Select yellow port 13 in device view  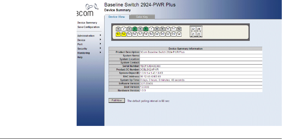tap(118, 34)
